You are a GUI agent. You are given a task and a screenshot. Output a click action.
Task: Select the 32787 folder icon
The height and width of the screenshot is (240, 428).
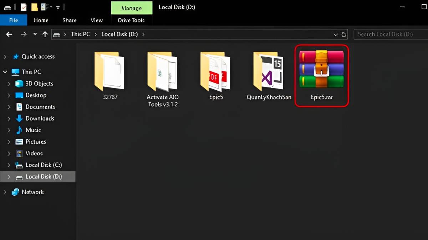click(x=109, y=71)
